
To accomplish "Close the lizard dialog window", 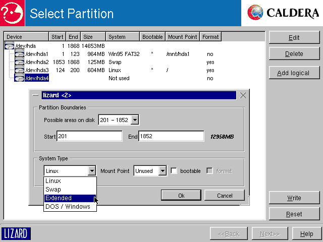I will coord(243,95).
